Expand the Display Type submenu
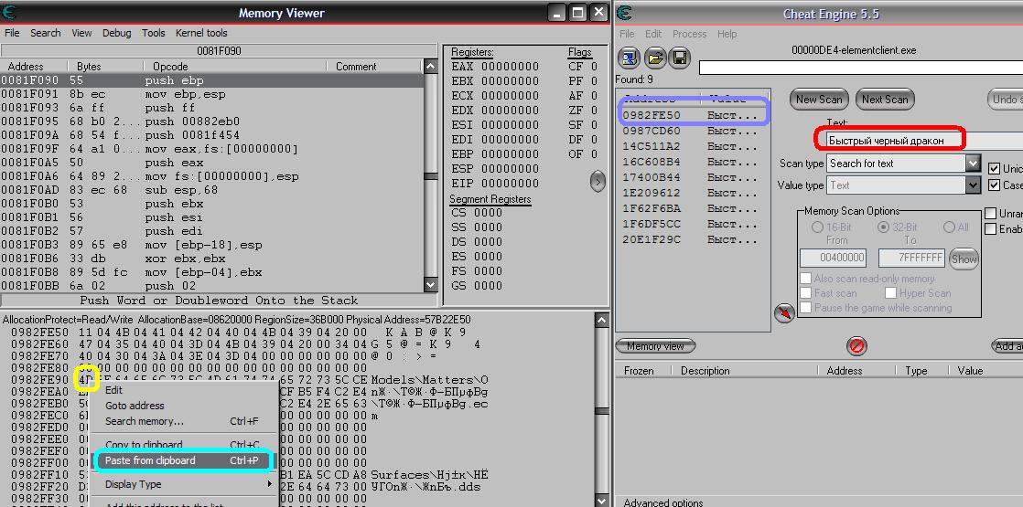Screen dimensions: 1023x507 (183, 484)
